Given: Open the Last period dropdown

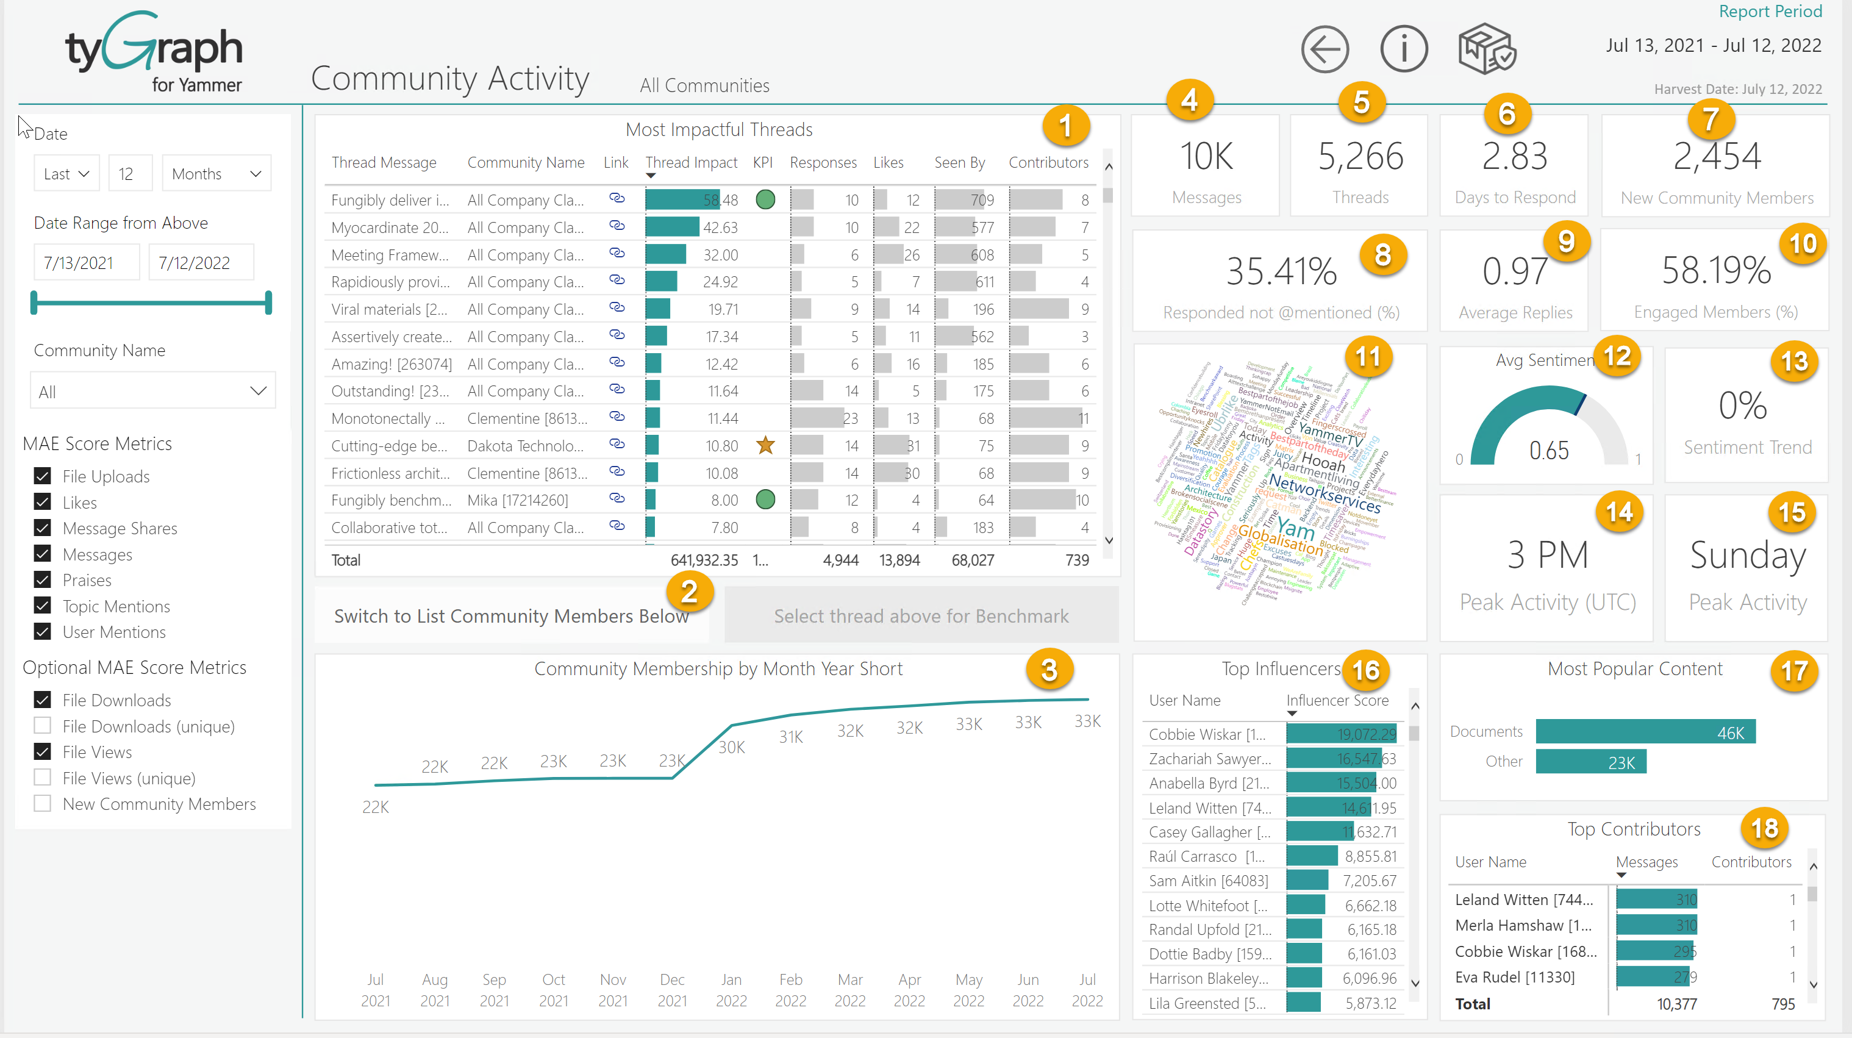Looking at the screenshot, I should pyautogui.click(x=65, y=173).
